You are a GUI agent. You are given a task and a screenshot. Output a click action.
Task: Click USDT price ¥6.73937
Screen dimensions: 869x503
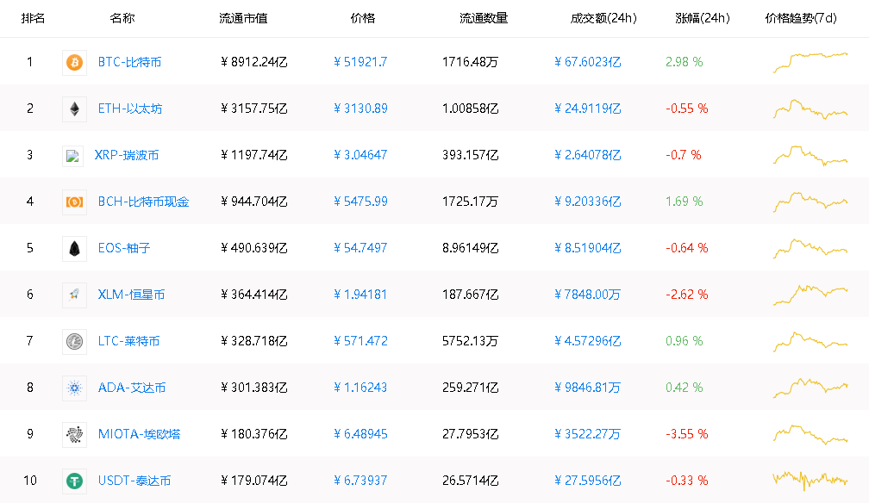coord(360,481)
